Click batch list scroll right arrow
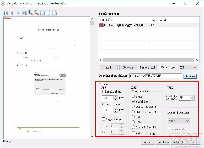The image size is (204, 148). [197, 60]
